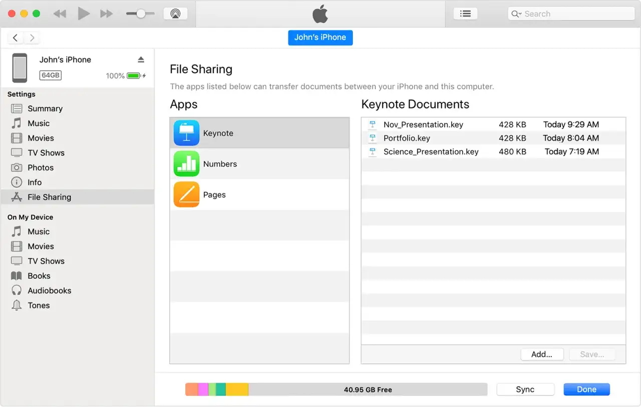Open Photos settings in sidebar
The width and height of the screenshot is (641, 407).
tap(41, 167)
